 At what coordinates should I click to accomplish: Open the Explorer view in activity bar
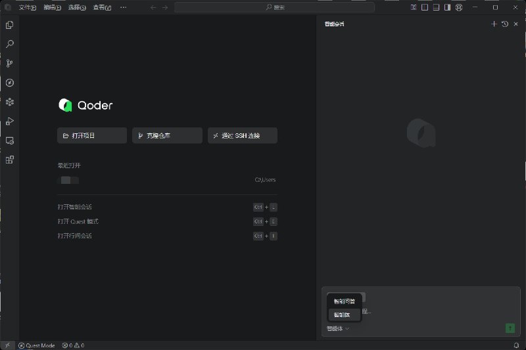pos(9,25)
